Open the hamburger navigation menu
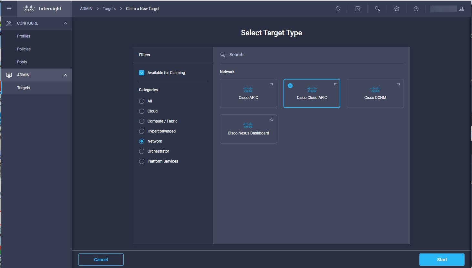 pyautogui.click(x=9, y=9)
